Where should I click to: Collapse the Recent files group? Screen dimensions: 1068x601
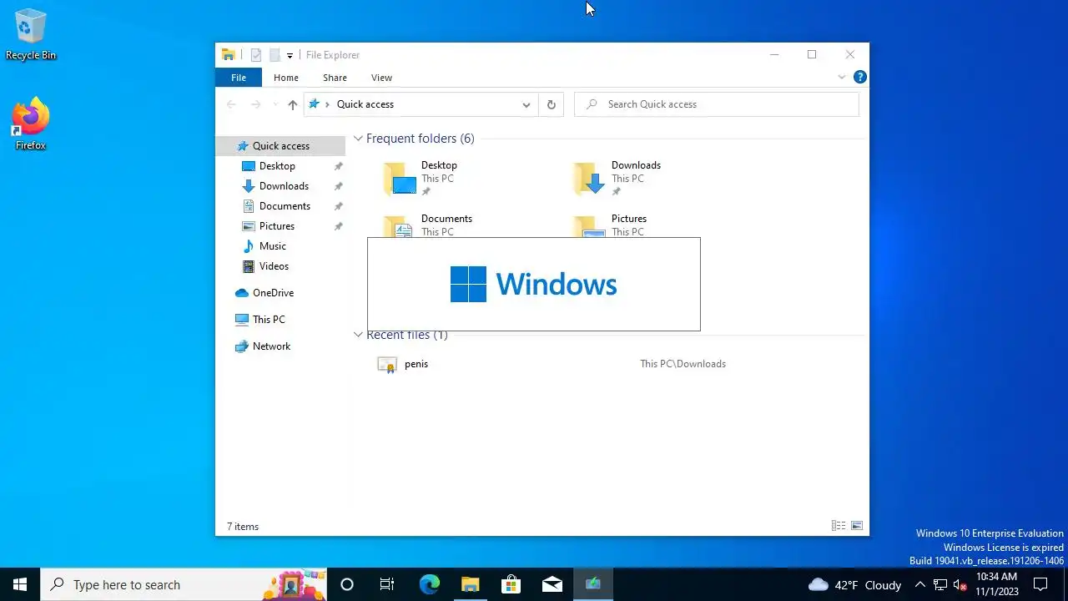pyautogui.click(x=358, y=335)
